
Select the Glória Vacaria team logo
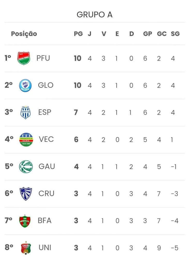[25, 85]
